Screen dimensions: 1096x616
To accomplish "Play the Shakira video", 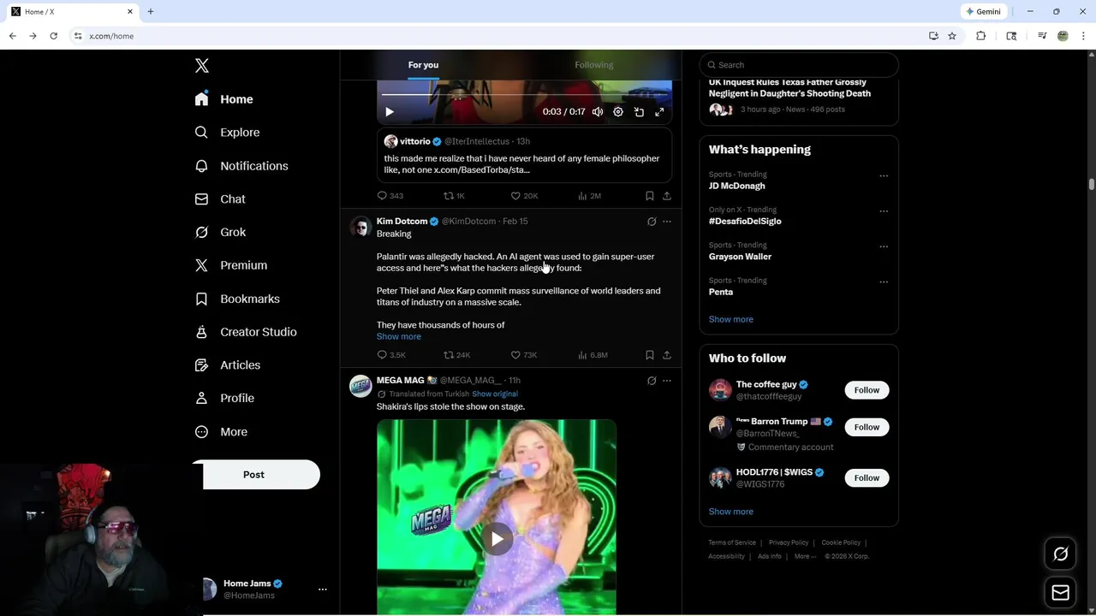I will point(497,539).
